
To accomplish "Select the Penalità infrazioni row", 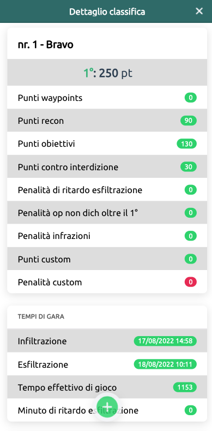I will click(107, 236).
